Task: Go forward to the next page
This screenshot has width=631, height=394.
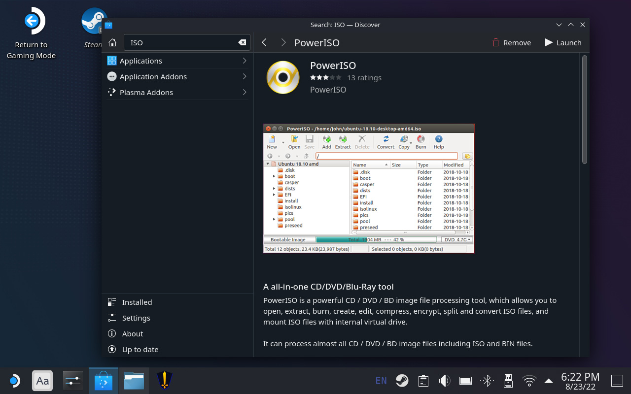Action: click(x=283, y=43)
